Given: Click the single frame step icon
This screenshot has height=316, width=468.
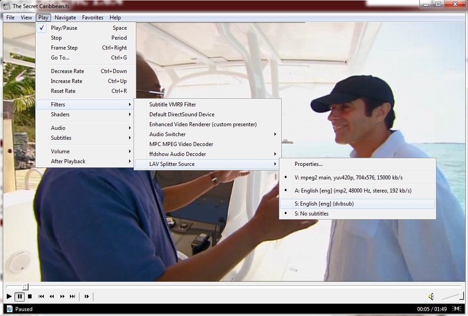Looking at the screenshot, I should pos(87,296).
